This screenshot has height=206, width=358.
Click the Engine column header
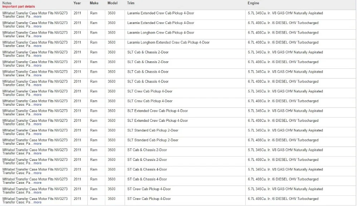tap(253, 3)
